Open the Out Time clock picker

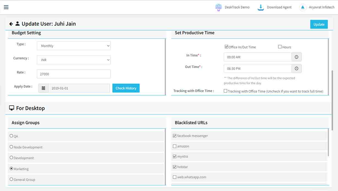(296, 68)
